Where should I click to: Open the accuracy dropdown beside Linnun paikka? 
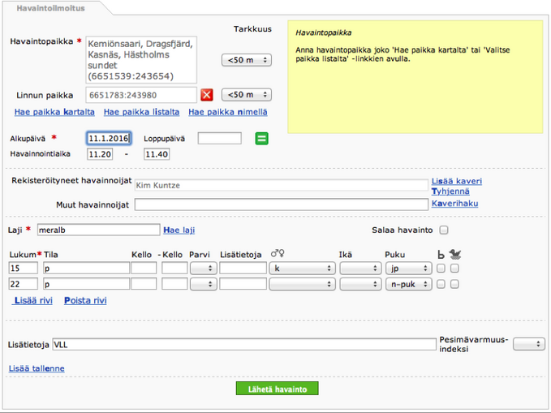[x=246, y=95]
